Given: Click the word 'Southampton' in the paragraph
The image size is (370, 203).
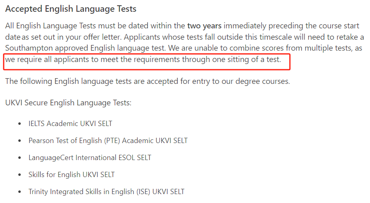Looking at the screenshot, I should tap(29, 48).
